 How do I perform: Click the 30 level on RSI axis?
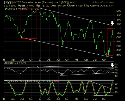(116, 73)
